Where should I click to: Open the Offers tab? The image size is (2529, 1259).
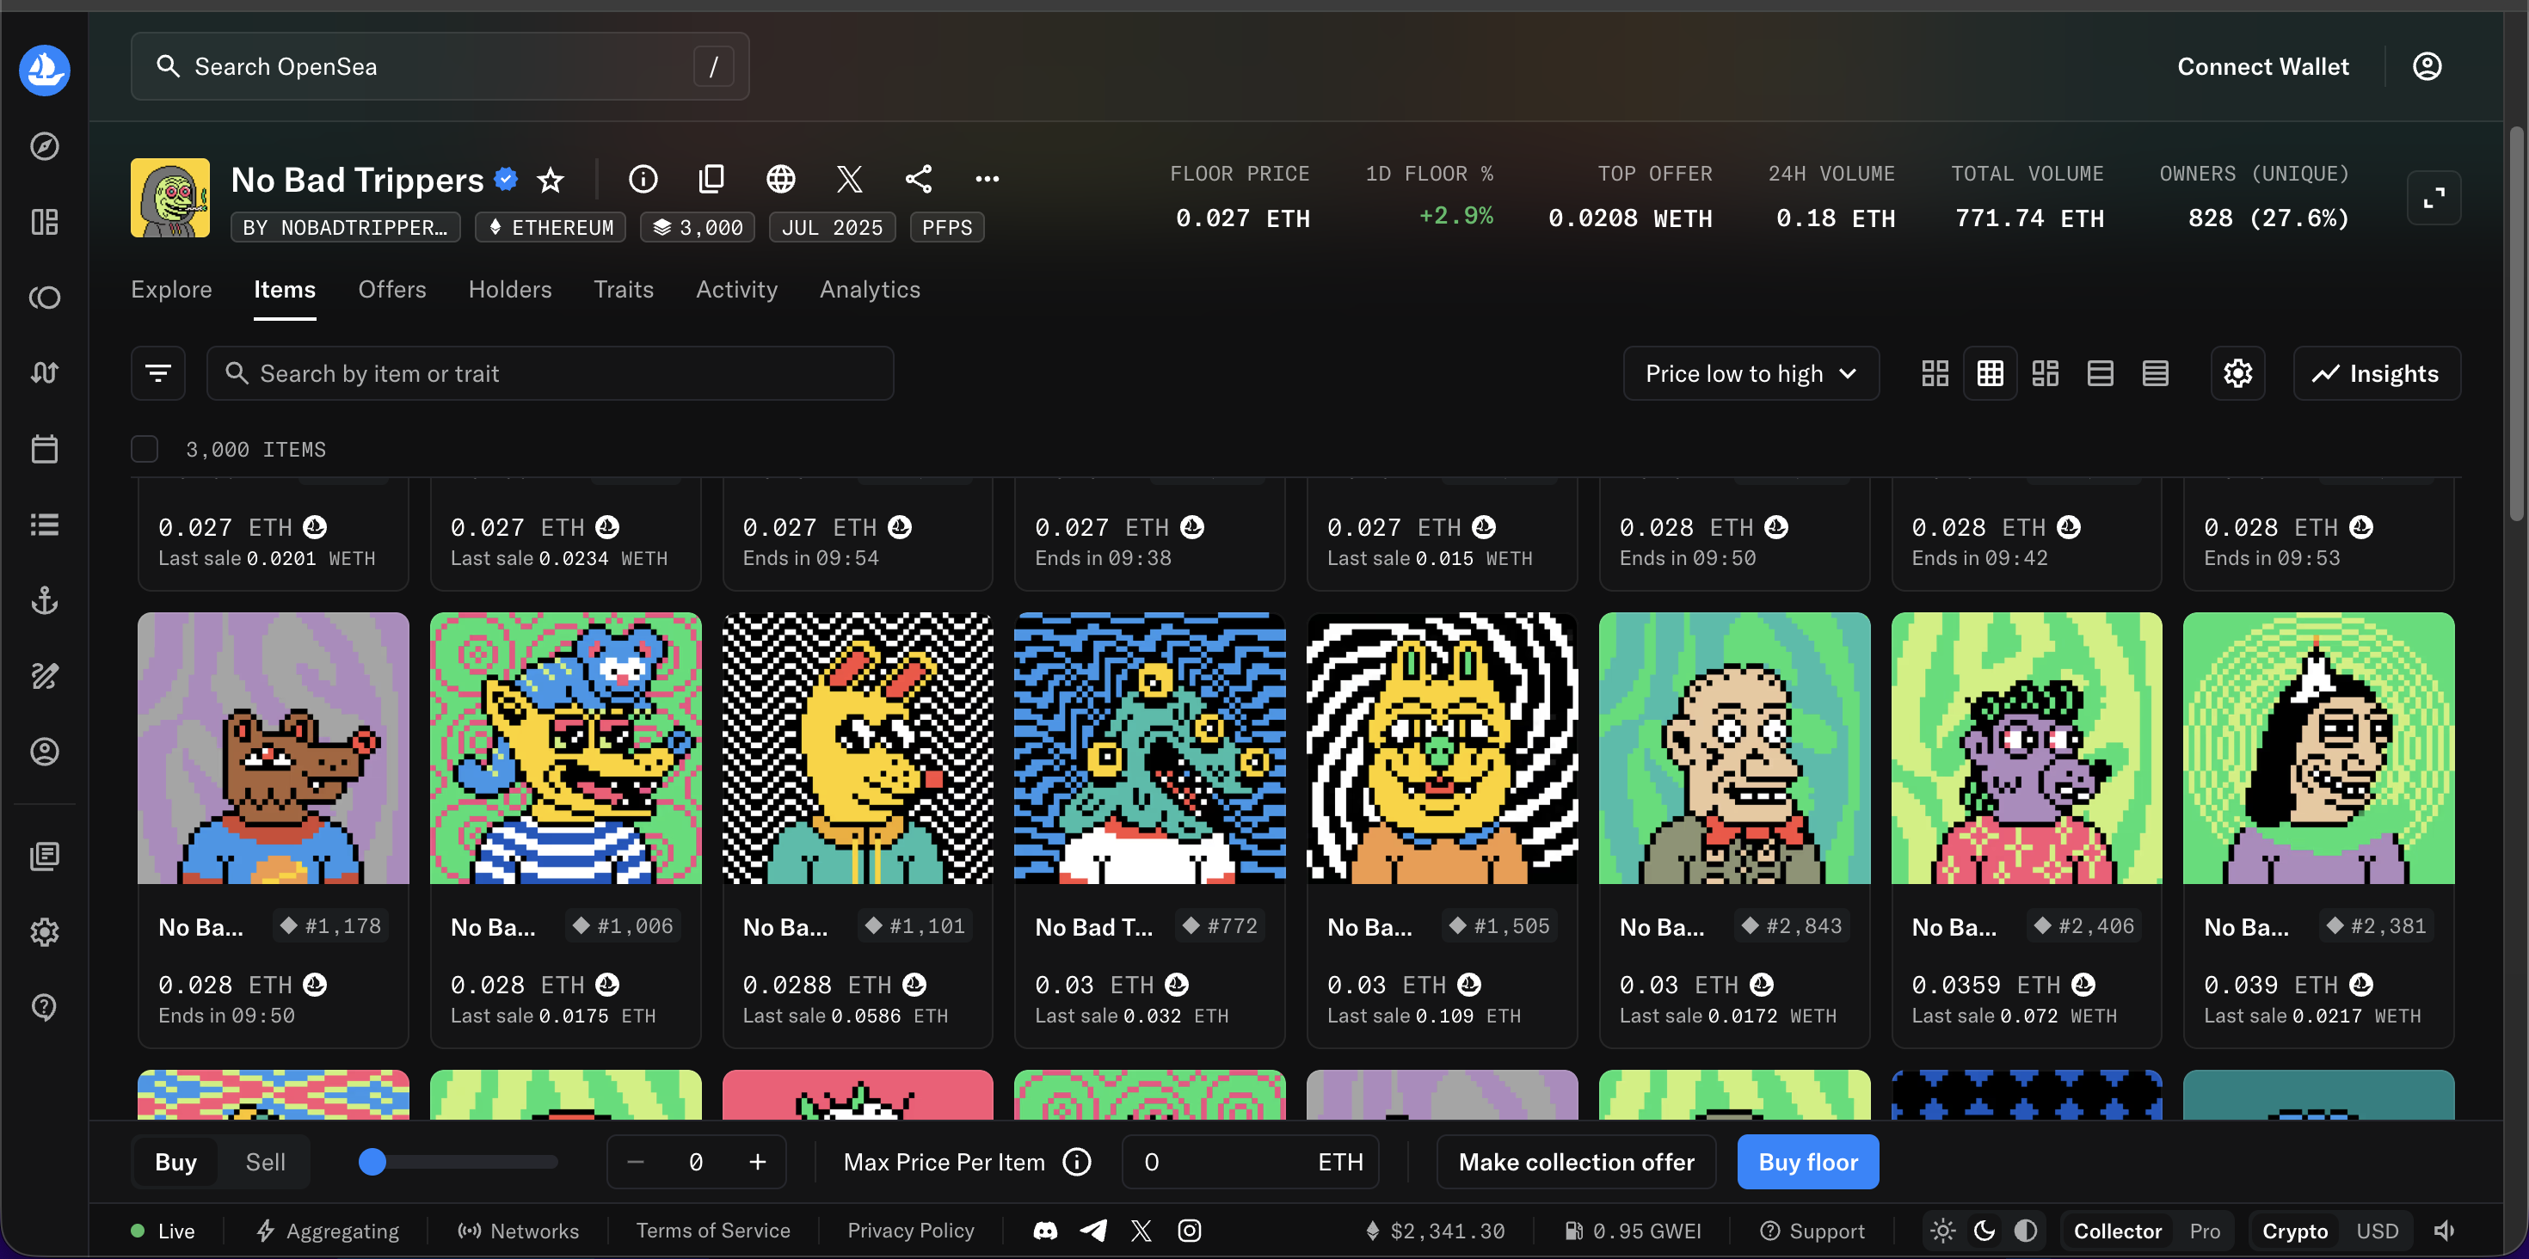[x=391, y=290]
